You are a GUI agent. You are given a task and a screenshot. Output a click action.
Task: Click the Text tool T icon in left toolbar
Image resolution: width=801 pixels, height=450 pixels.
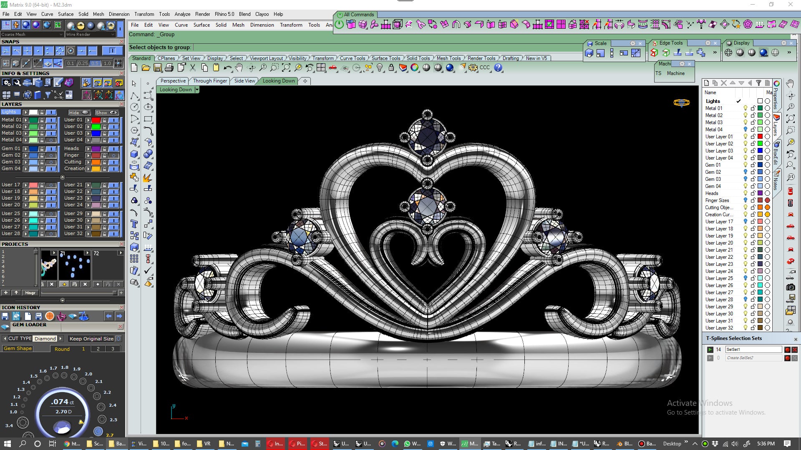tap(134, 224)
